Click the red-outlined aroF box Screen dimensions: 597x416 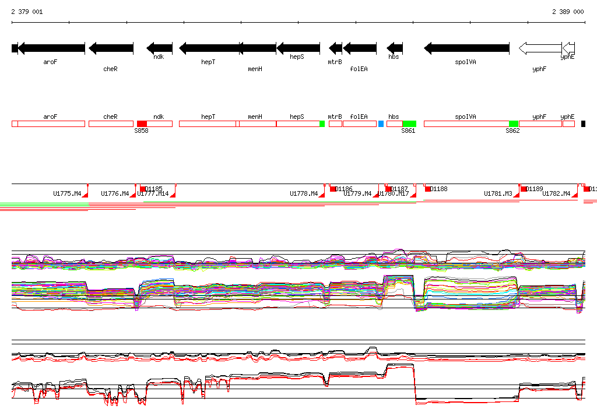pos(51,124)
